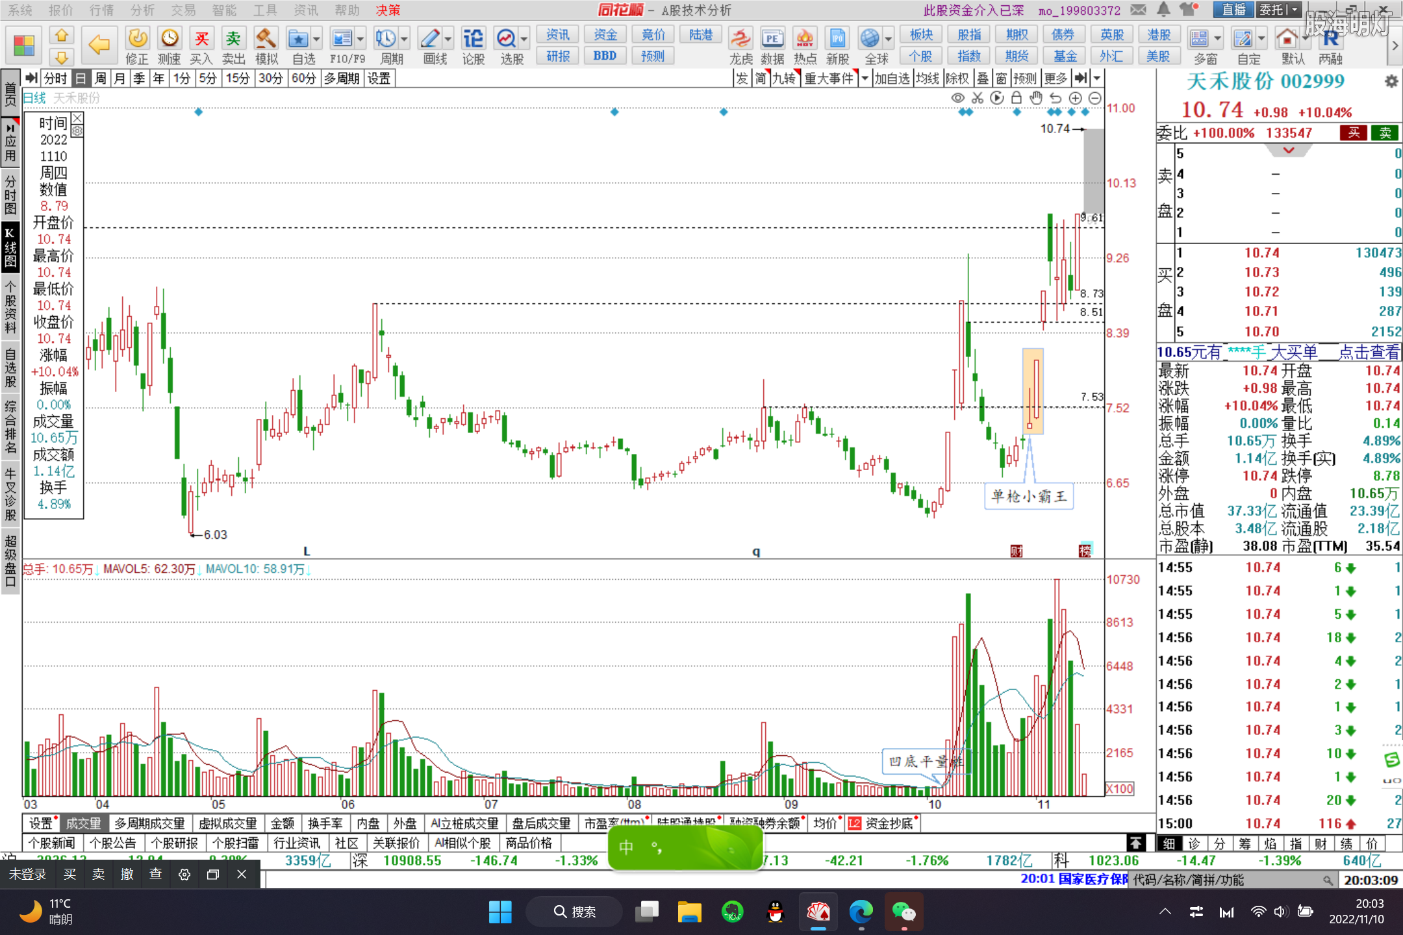The image size is (1403, 935).
Task: Expand the F10/F9 dropdown arrow
Action: [x=360, y=39]
